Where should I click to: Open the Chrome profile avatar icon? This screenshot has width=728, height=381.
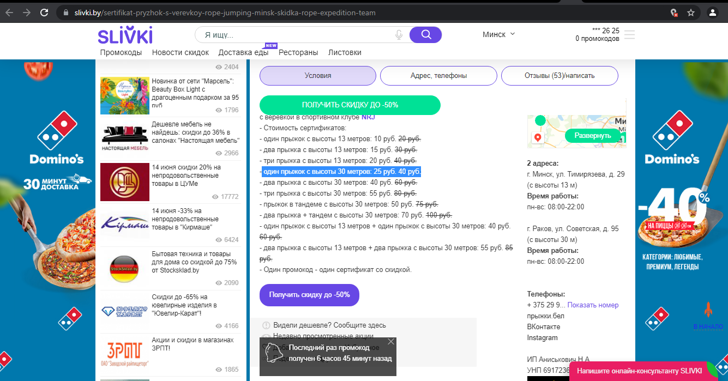click(712, 12)
